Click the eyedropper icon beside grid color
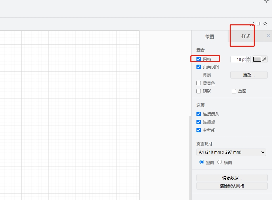Screen dimensions: 272x200 [264, 59]
